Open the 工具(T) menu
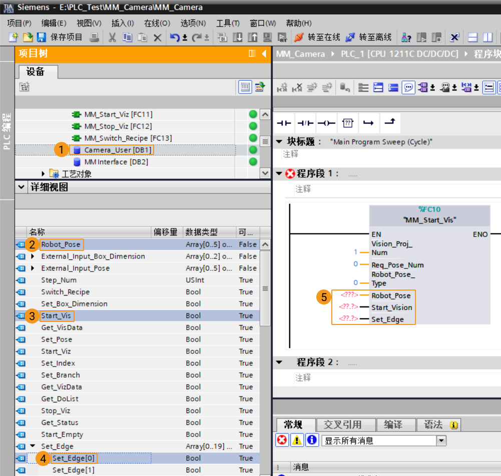 point(228,23)
